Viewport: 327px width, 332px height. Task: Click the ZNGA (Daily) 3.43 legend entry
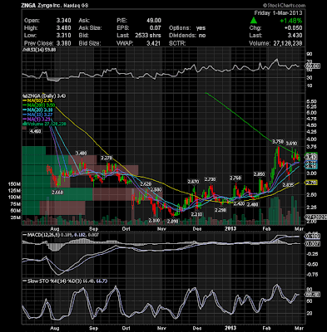44,96
